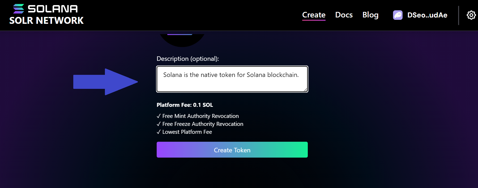This screenshot has width=478, height=188.
Task: Select the Lowest Platform Fee item
Action: pos(187,132)
